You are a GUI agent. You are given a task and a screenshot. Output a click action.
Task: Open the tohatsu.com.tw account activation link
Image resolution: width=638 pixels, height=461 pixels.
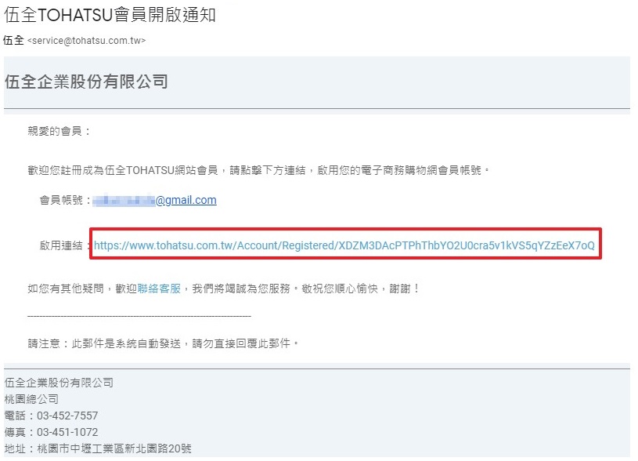[x=344, y=245]
